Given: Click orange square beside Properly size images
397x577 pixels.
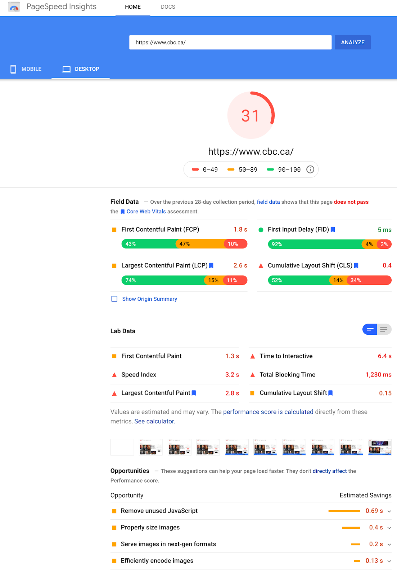Looking at the screenshot, I should [x=114, y=528].
